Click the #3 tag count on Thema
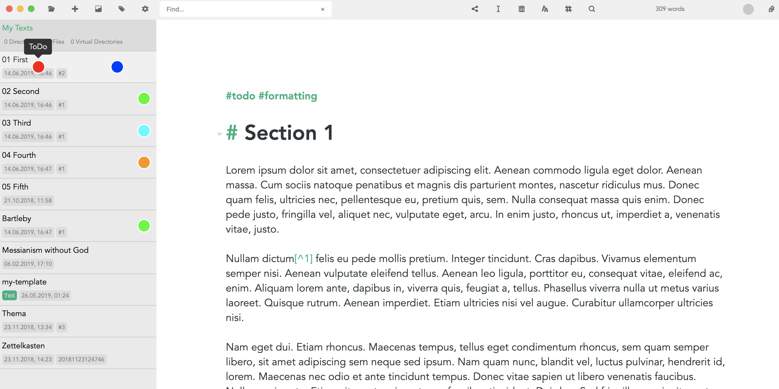779x389 pixels. [x=62, y=327]
